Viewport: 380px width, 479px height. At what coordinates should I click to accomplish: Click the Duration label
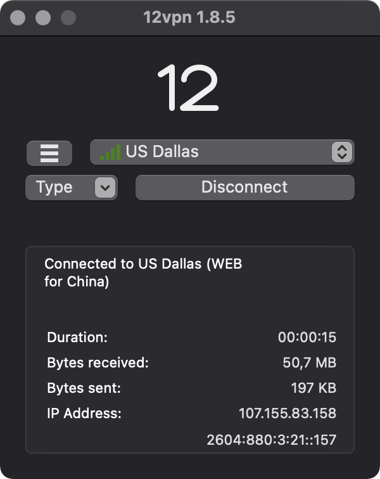(77, 338)
